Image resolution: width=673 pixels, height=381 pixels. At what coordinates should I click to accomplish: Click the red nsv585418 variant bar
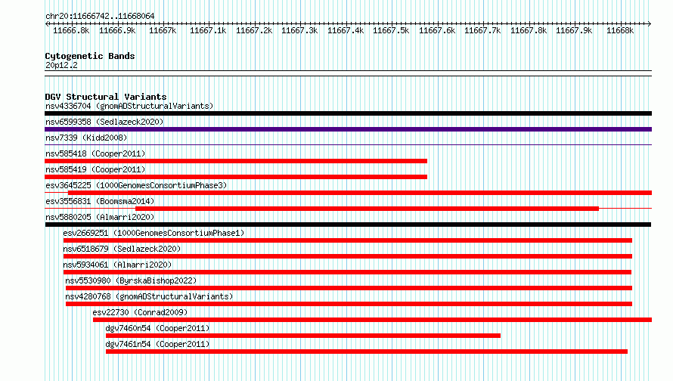236,161
